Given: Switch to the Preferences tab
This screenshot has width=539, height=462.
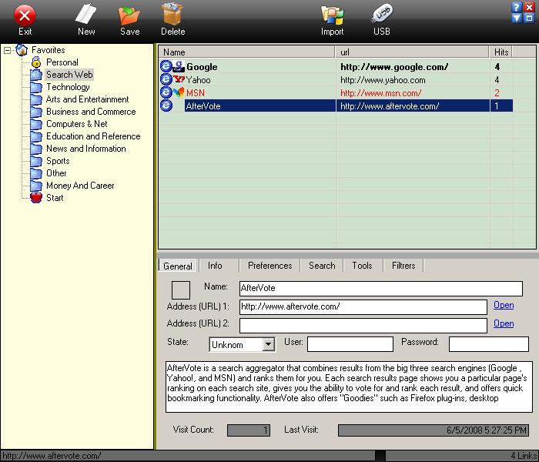Looking at the screenshot, I should (269, 266).
